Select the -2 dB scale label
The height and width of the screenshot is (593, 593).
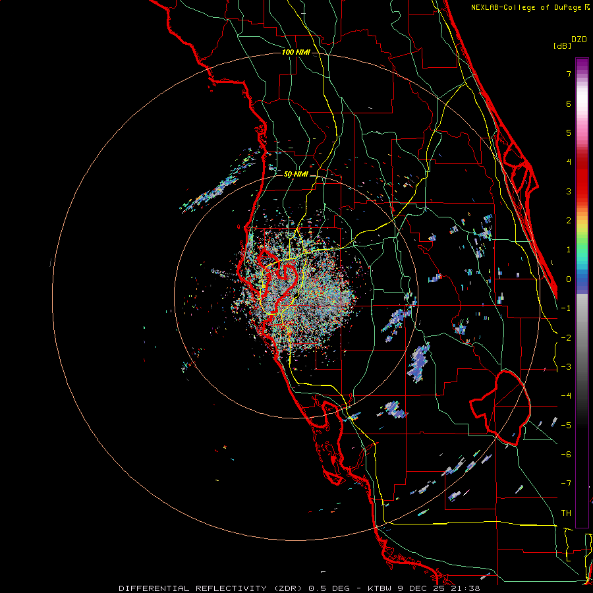pyautogui.click(x=566, y=338)
